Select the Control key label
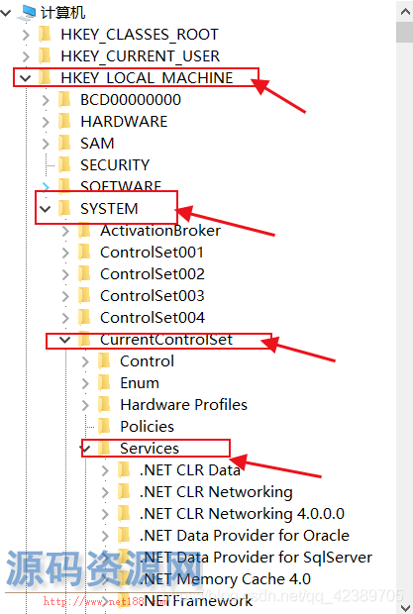413x614 pixels. click(147, 361)
